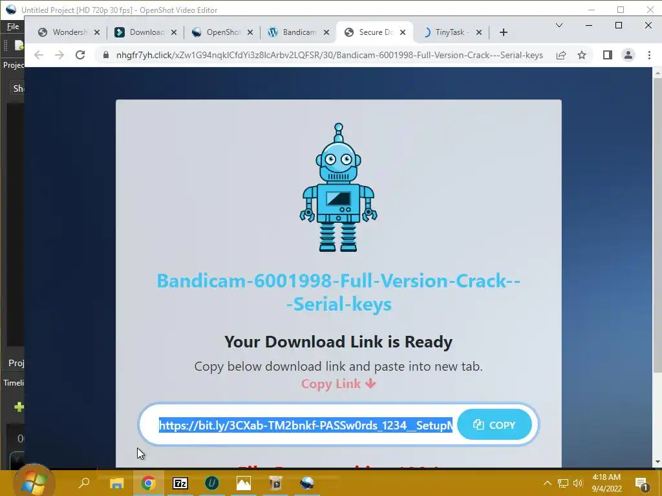
Task: Open a new browser tab
Action: [503, 32]
